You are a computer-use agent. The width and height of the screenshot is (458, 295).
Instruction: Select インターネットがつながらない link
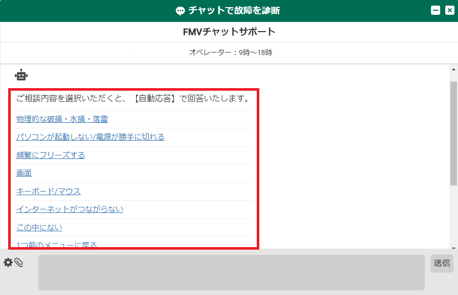pos(70,209)
